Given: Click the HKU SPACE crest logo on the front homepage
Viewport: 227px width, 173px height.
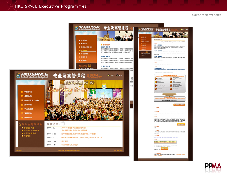Looking at the screenshot, I should pyautogui.click(x=18, y=76).
